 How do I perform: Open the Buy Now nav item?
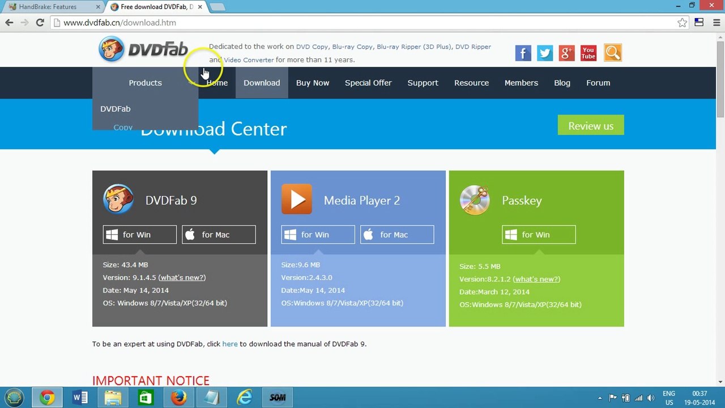coord(313,83)
